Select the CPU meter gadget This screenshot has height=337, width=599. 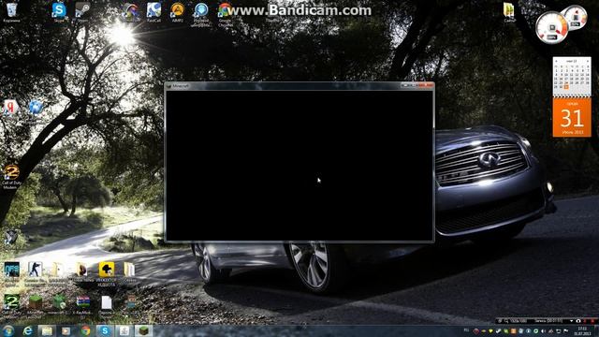(552, 27)
